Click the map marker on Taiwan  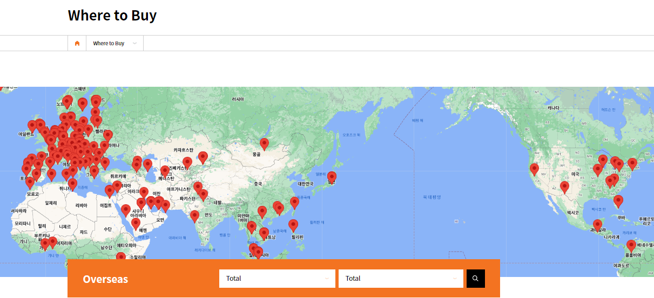pyautogui.click(x=294, y=202)
